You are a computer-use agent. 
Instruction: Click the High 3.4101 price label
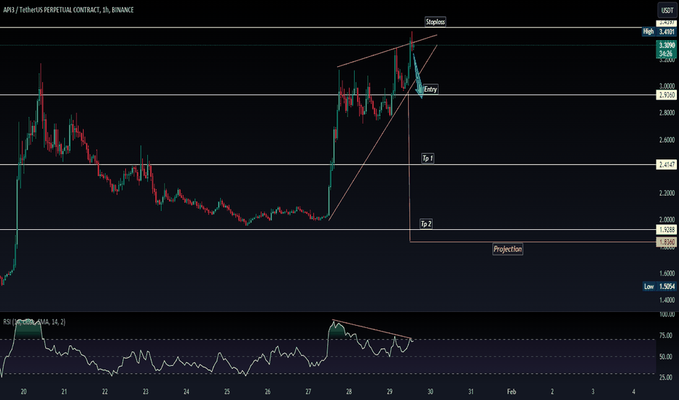[659, 31]
